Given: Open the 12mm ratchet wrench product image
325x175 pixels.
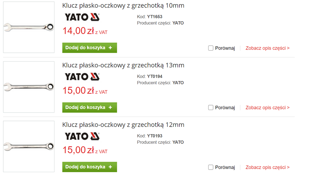Looking at the screenshot, I should 29,146.
